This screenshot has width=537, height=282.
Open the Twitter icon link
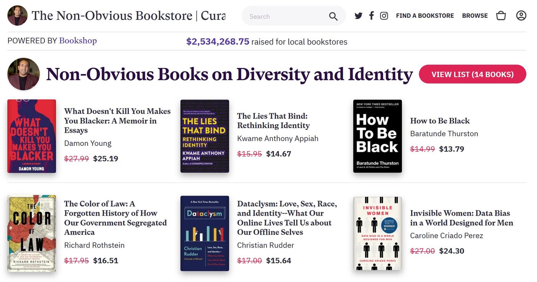coord(358,16)
